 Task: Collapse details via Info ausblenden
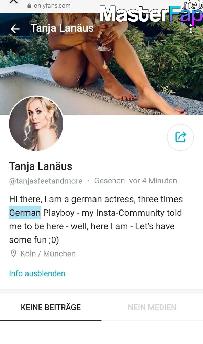37,273
